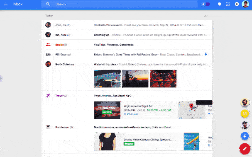252x157 pixels.
Task: Toggle the pinned-items switch in header
Action: 206,4
